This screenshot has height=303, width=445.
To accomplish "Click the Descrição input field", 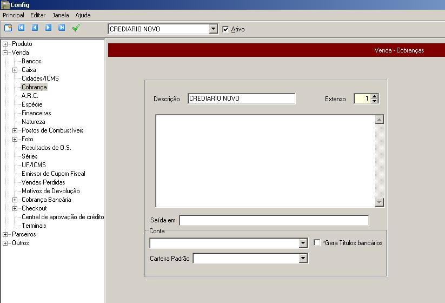I will coord(242,98).
